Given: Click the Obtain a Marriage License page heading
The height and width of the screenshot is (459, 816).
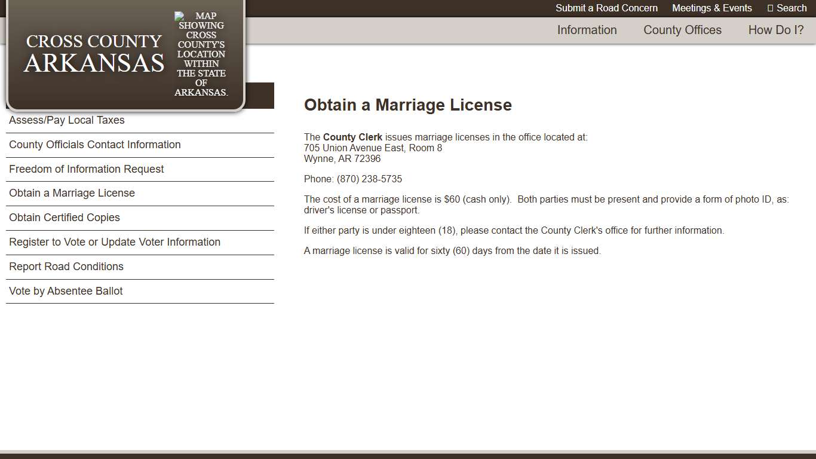Looking at the screenshot, I should (408, 105).
